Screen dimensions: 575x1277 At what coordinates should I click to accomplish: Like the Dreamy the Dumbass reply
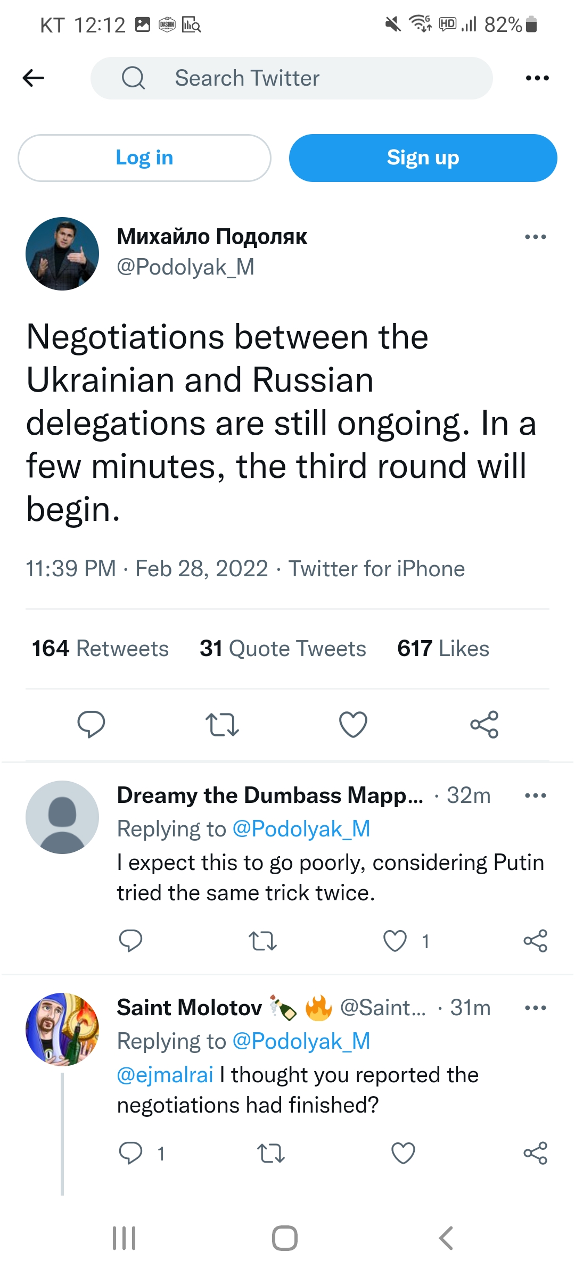point(395,941)
